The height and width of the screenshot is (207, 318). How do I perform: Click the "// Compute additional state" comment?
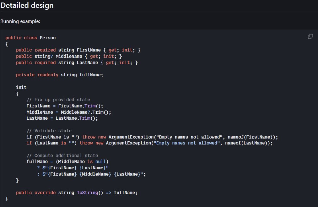62,155
